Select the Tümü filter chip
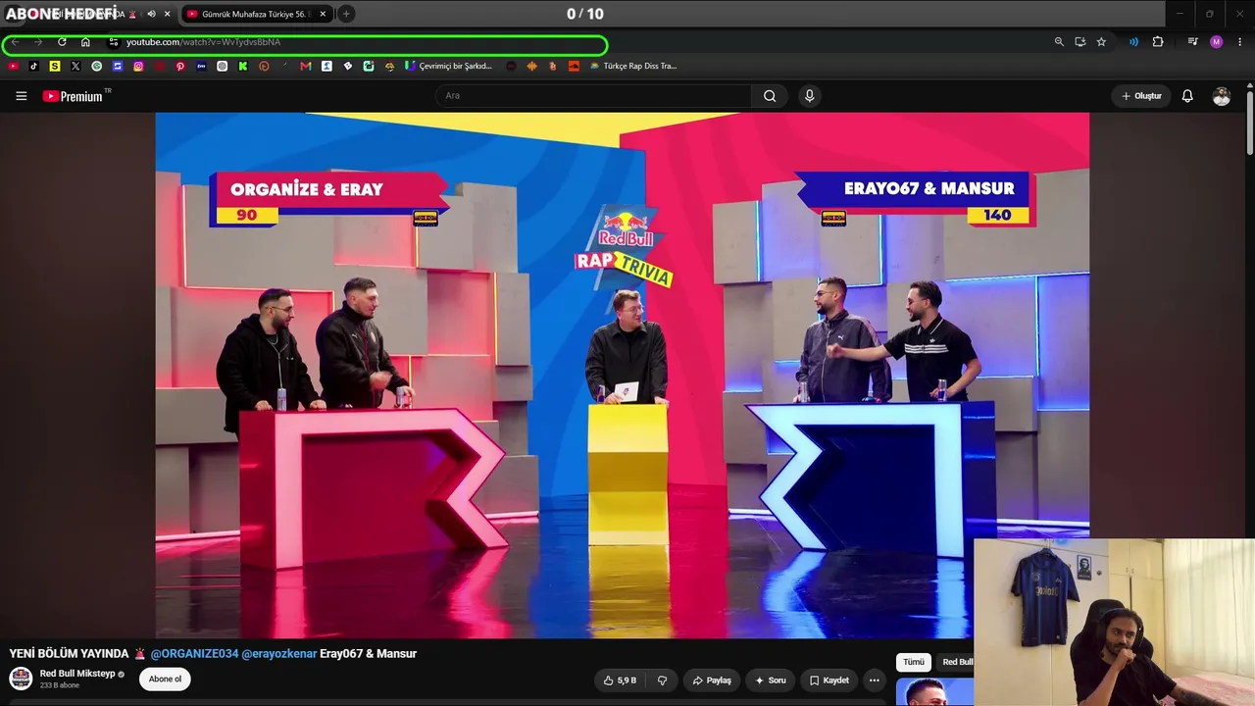 pos(914,662)
